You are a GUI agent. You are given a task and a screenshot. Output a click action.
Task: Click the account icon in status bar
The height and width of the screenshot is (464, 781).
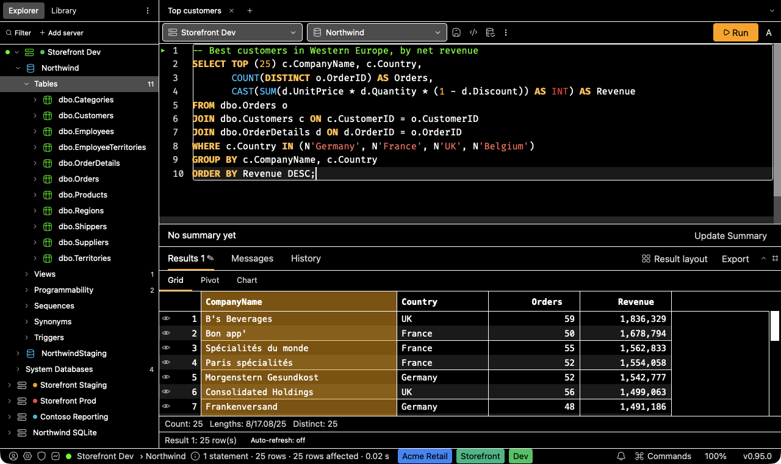tap(13, 456)
